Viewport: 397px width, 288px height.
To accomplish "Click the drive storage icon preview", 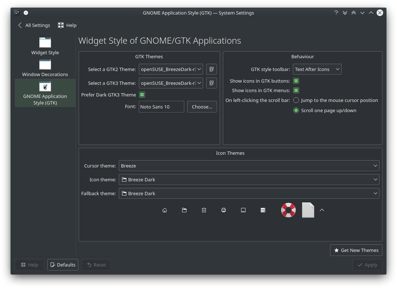I will [x=263, y=210].
